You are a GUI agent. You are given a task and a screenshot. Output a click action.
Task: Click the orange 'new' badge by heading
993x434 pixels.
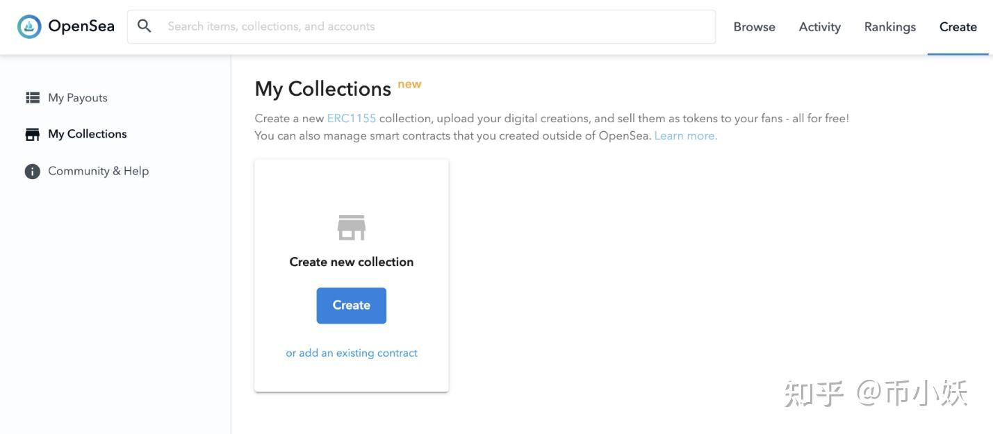pos(409,84)
